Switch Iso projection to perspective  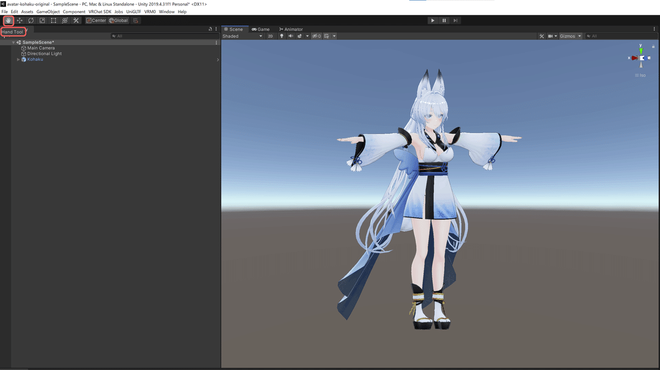[x=641, y=75]
